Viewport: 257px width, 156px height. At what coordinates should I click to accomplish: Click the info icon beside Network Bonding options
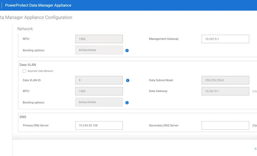coord(127,50)
